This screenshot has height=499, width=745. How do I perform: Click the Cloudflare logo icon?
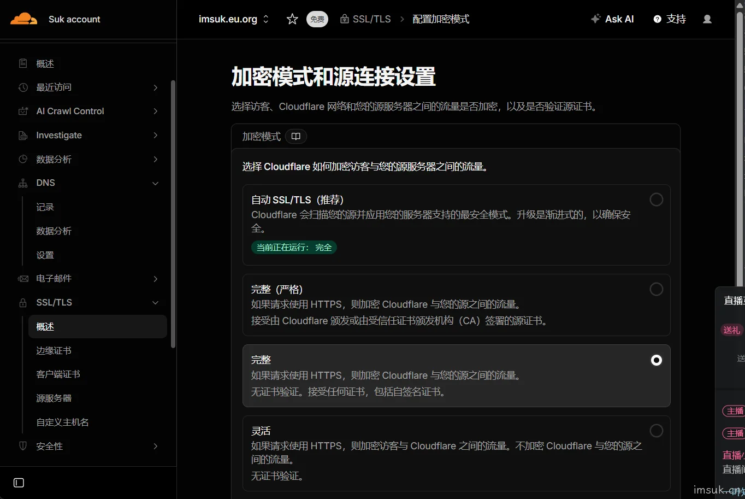(x=23, y=19)
